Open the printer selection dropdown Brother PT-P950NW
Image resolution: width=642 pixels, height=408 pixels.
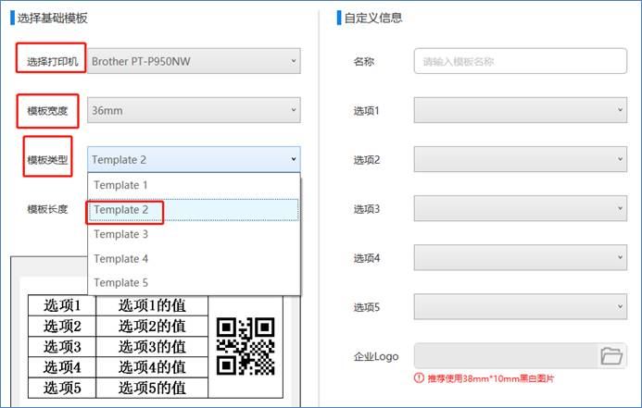pyautogui.click(x=194, y=61)
